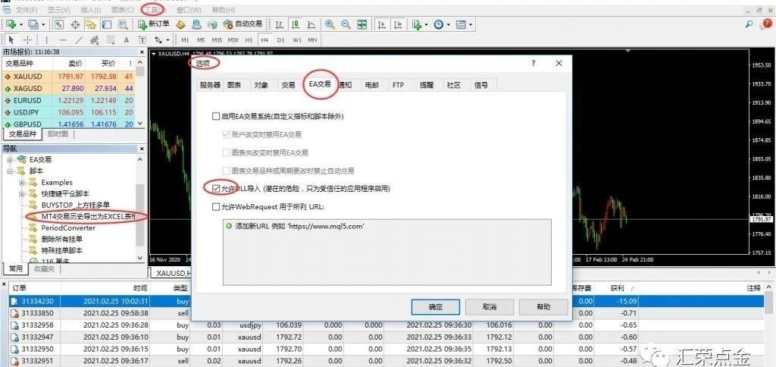Switch to the 服务器 tab

pos(210,85)
